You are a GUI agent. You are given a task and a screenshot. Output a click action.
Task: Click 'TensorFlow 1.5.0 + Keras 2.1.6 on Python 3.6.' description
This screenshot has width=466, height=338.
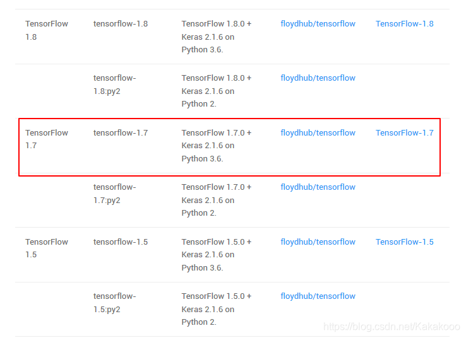[x=217, y=255]
